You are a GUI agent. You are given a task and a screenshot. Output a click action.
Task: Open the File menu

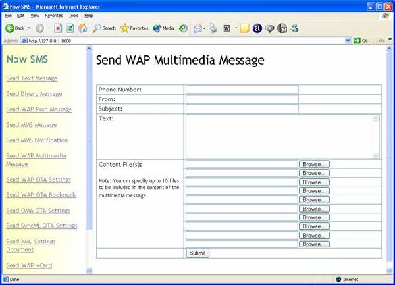[x=9, y=16]
